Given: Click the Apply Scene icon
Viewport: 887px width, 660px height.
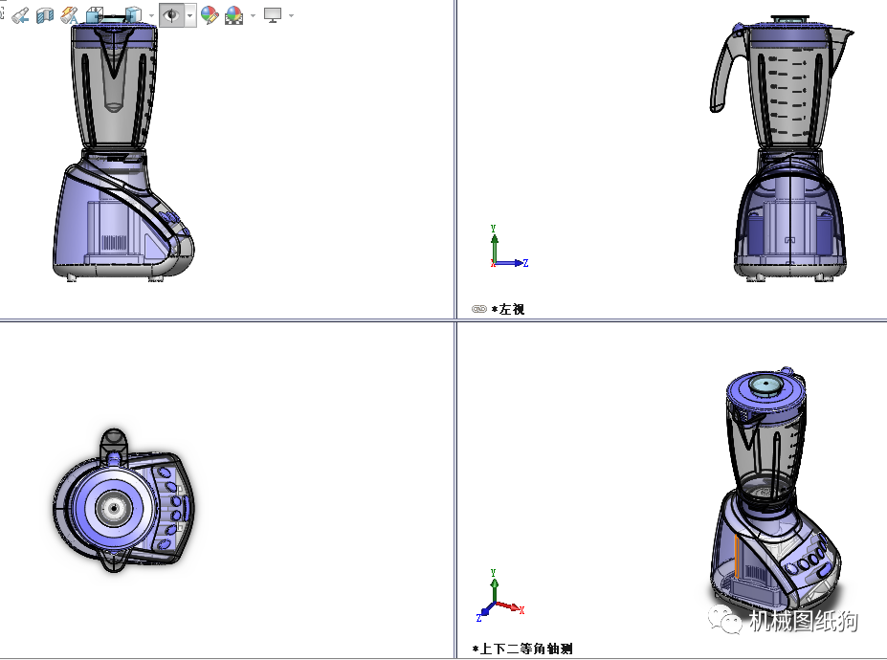Looking at the screenshot, I should [x=233, y=15].
